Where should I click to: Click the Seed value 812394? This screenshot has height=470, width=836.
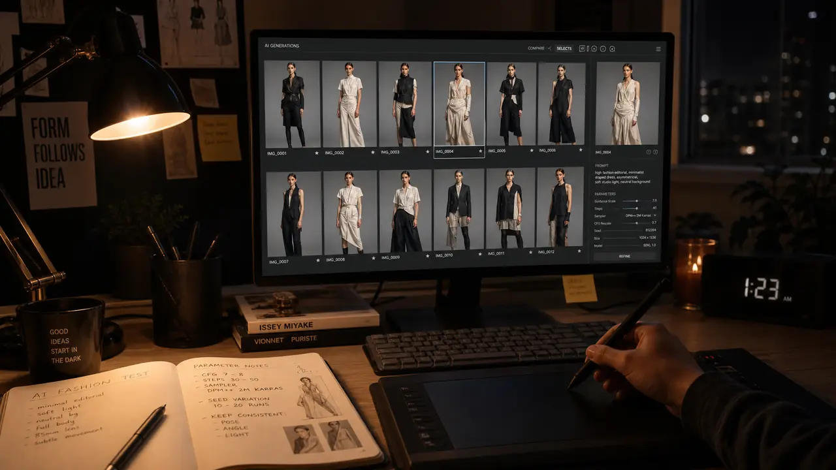pyautogui.click(x=650, y=230)
